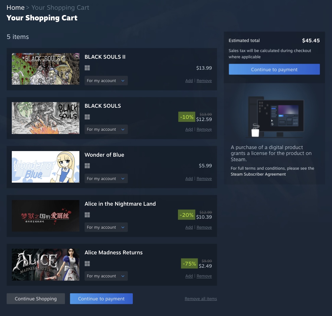332x316 pixels.
Task: Click the -10% discount badge for BLACK SOULS
Action: [187, 117]
